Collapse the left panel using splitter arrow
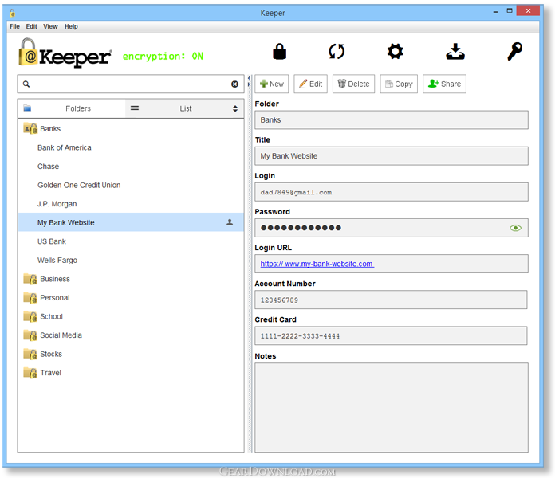 [x=249, y=78]
